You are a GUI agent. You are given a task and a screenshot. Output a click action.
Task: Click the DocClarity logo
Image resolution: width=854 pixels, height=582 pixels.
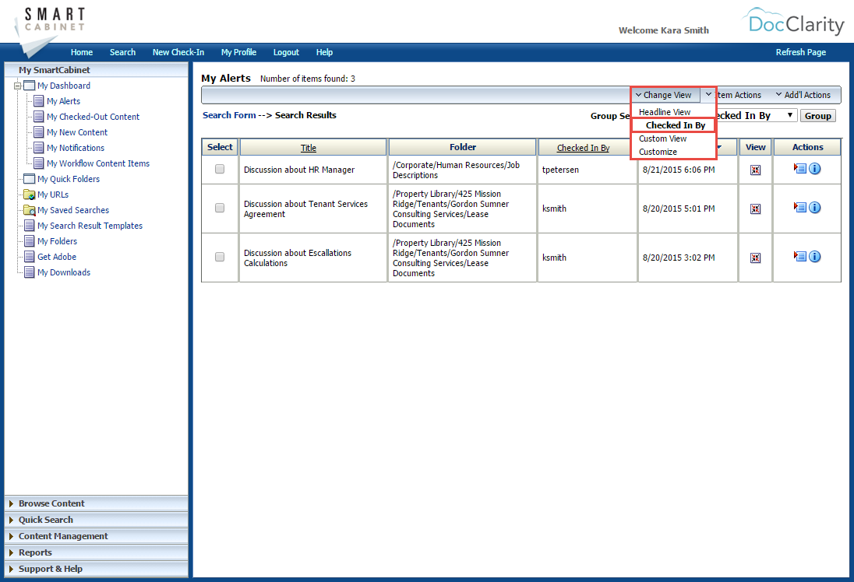coord(792,23)
